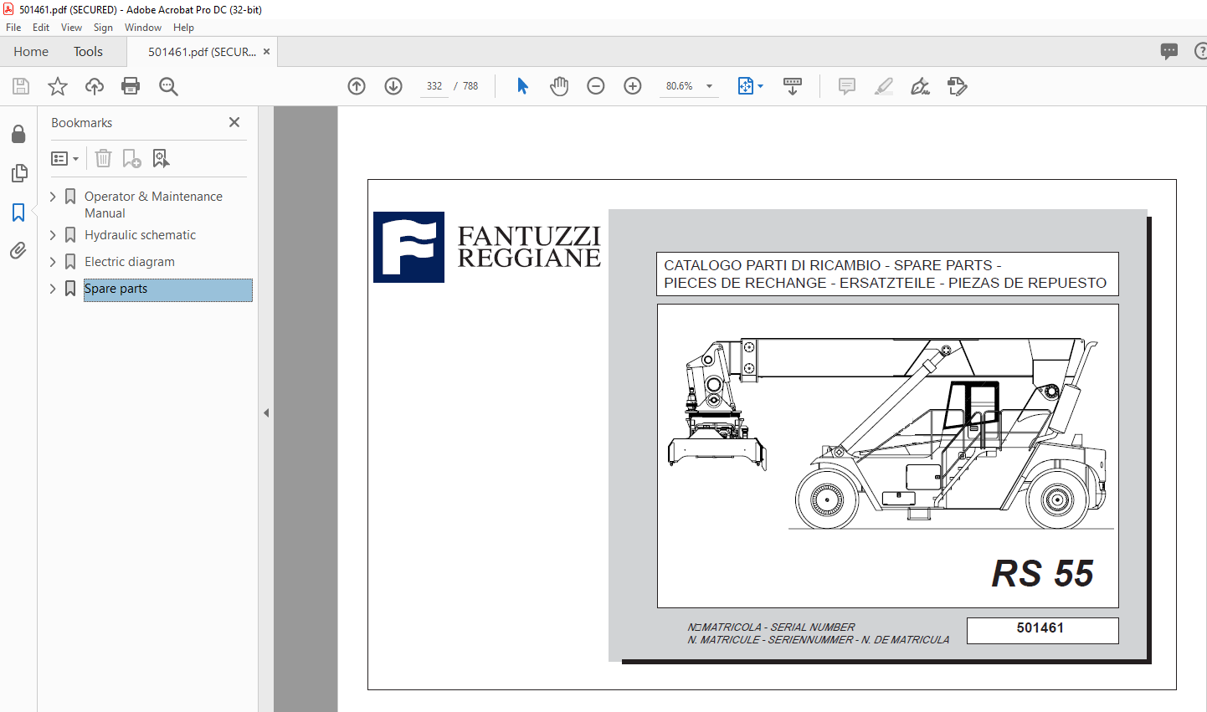
Task: Select the Hydraulic schematic bookmark
Action: pyautogui.click(x=140, y=235)
